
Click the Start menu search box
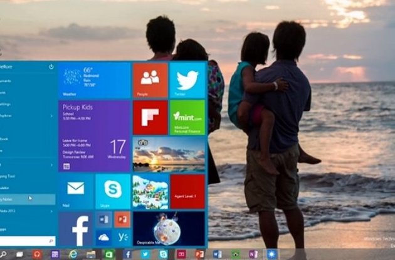(27, 241)
